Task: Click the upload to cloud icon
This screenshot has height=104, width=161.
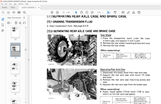Action: (14, 12)
